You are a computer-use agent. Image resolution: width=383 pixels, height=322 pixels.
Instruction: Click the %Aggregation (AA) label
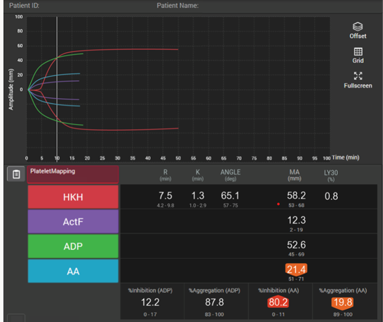pos(343,290)
